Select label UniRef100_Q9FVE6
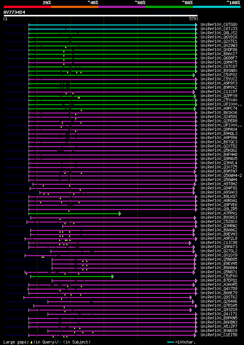Image resolution: width=244 pixels, height=345 pixels. pyautogui.click(x=219, y=205)
